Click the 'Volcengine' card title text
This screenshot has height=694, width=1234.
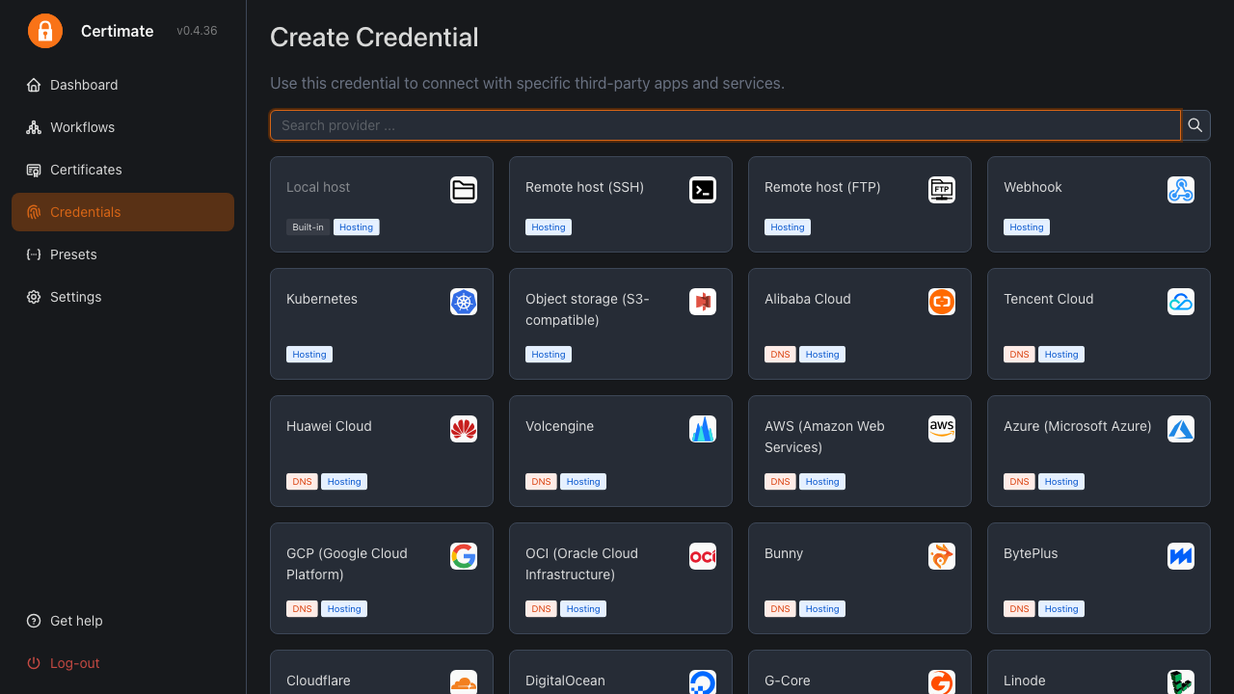[x=559, y=426]
